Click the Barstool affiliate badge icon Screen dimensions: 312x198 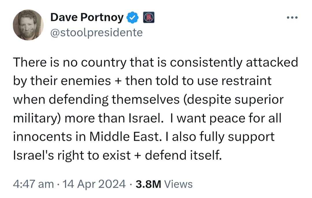click(149, 18)
